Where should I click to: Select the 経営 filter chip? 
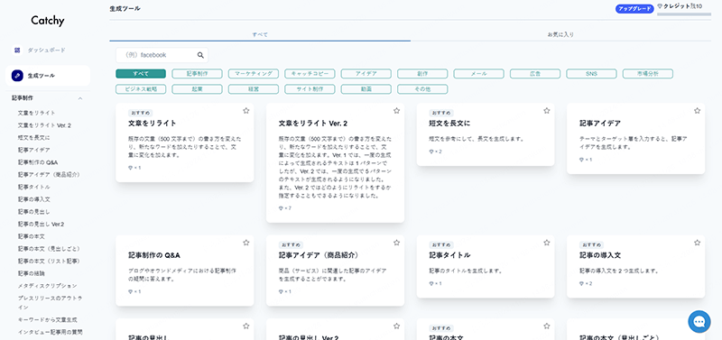254,89
